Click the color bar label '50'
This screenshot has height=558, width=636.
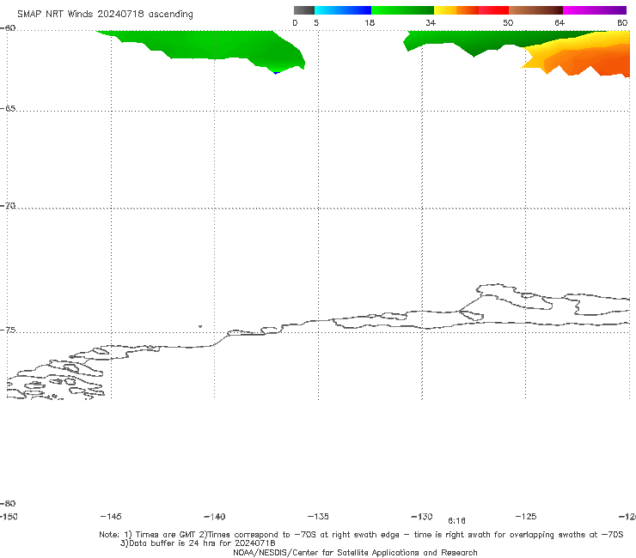508,22
